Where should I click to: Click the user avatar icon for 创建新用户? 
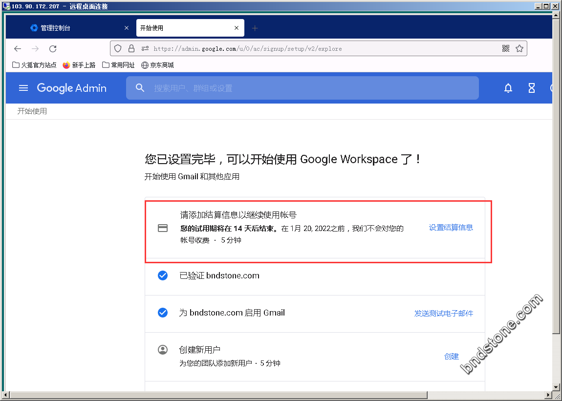point(163,350)
